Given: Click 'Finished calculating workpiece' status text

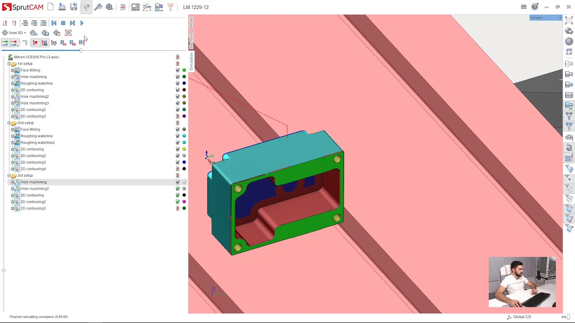Looking at the screenshot, I should point(39,317).
